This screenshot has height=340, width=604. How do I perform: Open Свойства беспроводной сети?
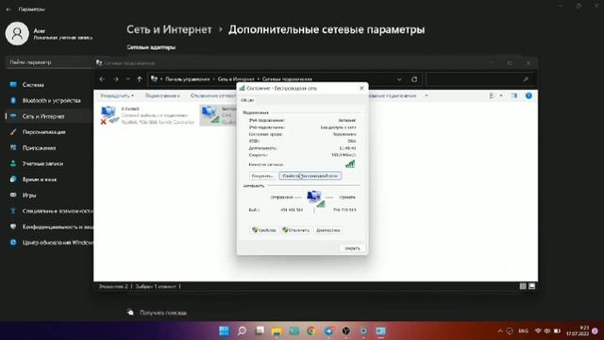pos(310,176)
